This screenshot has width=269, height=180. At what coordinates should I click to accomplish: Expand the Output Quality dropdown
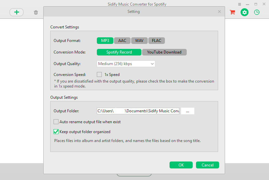126,64
